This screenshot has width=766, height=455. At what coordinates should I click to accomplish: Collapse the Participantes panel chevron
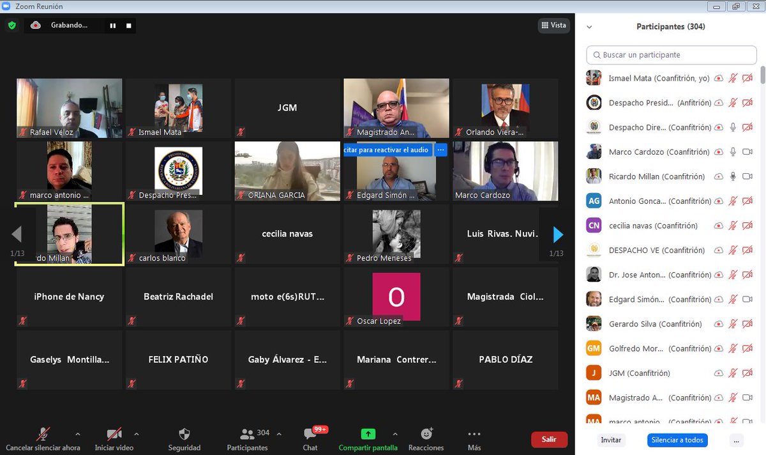point(589,27)
